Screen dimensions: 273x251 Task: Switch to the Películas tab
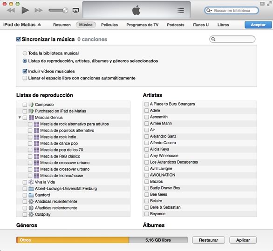coord(109,25)
